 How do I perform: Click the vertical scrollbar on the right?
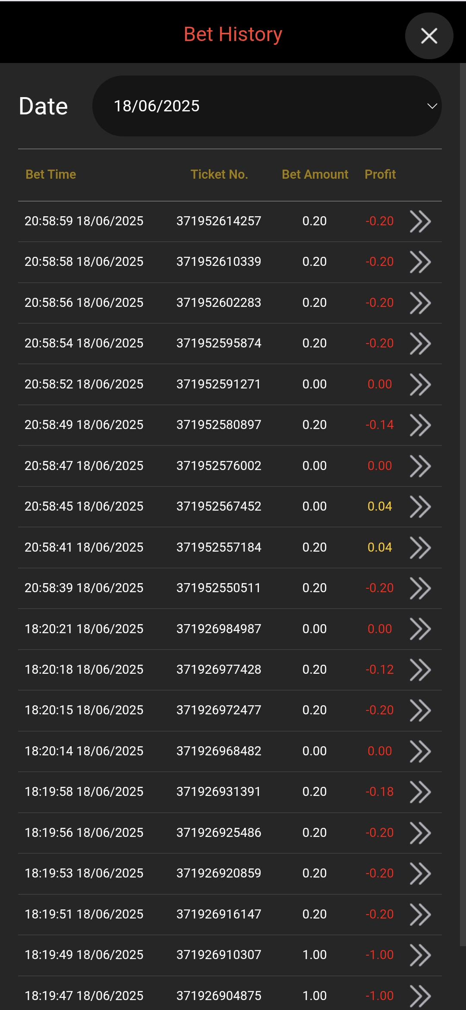tap(463, 505)
